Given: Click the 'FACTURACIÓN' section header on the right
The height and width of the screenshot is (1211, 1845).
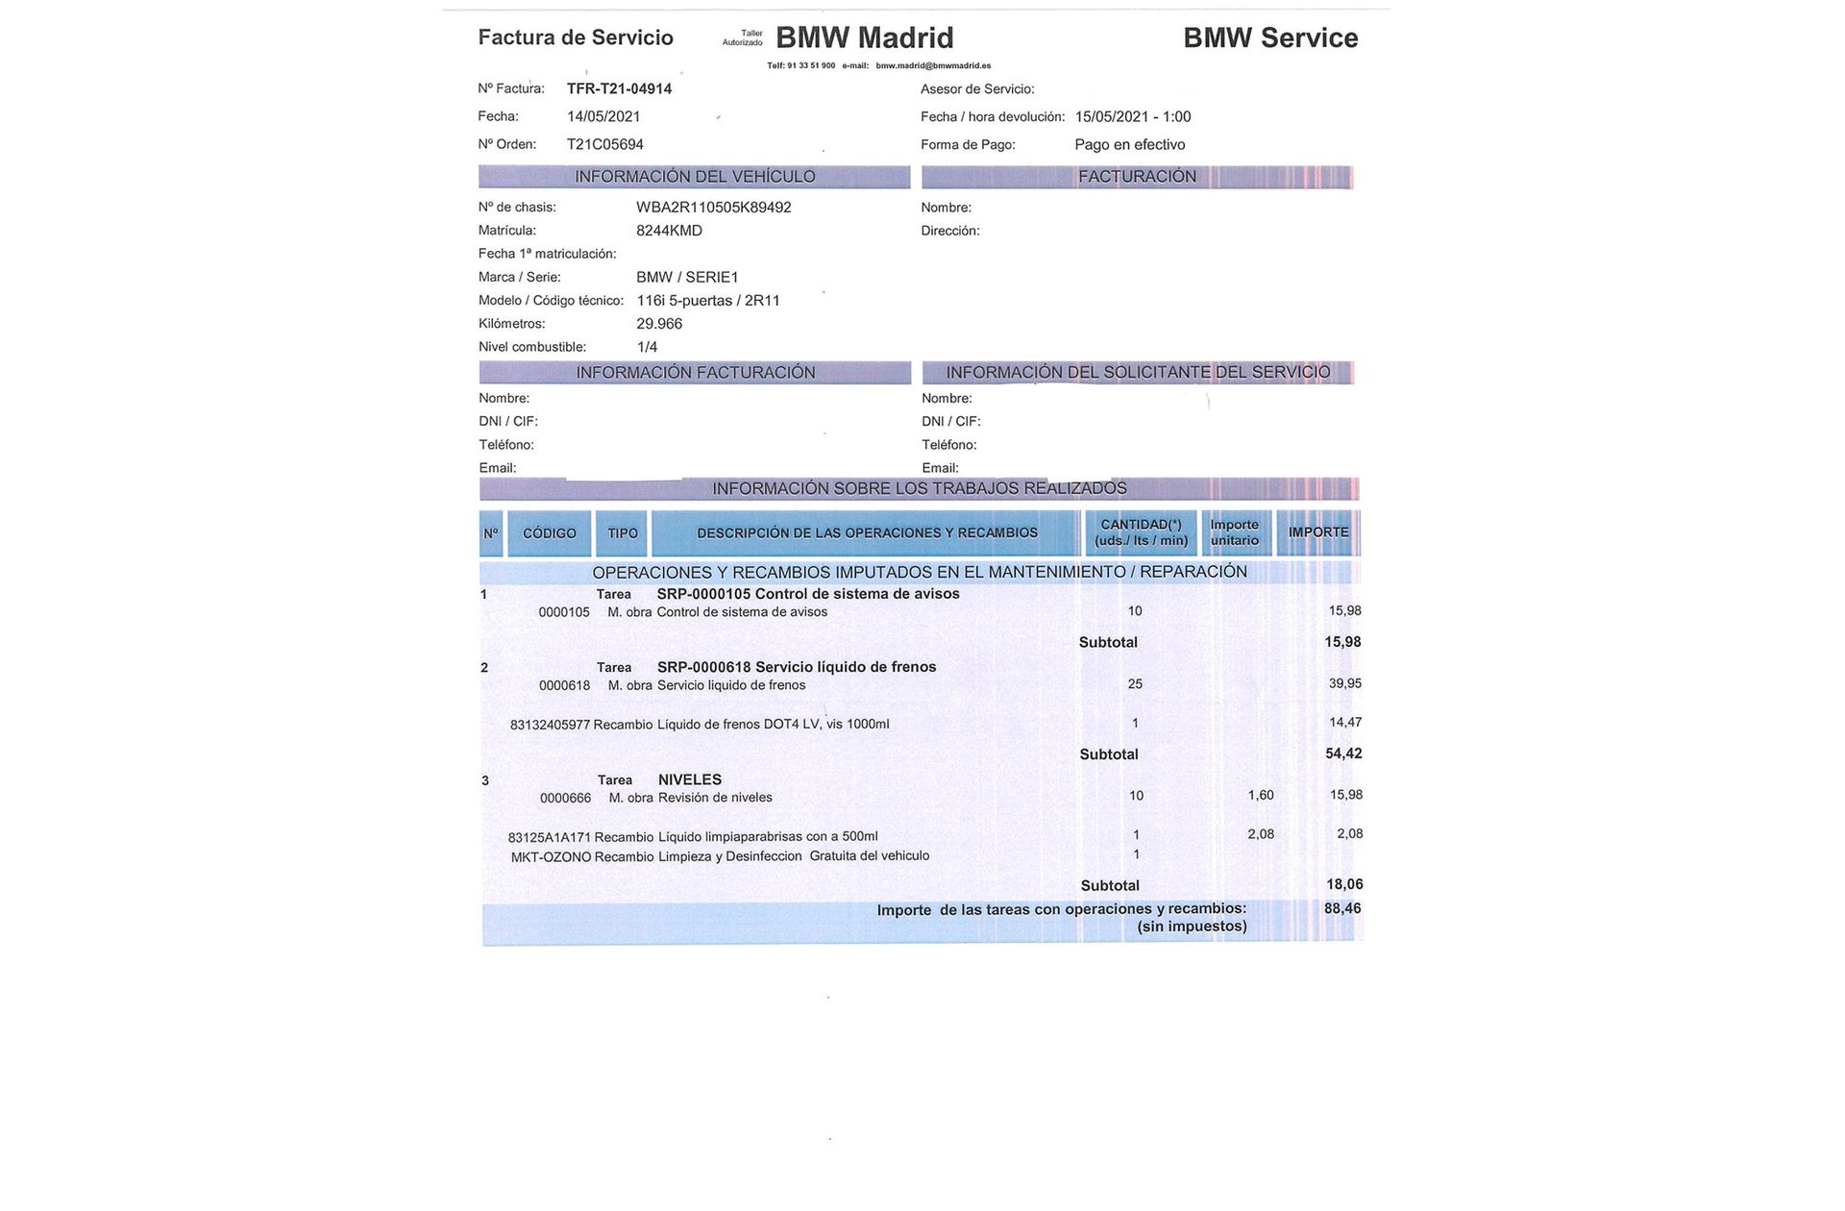Looking at the screenshot, I should (1137, 177).
